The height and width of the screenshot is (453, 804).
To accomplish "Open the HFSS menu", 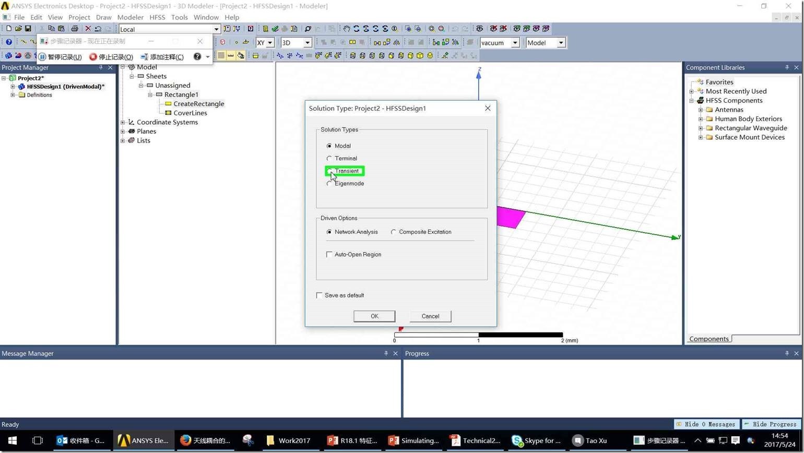I will 157,17.
